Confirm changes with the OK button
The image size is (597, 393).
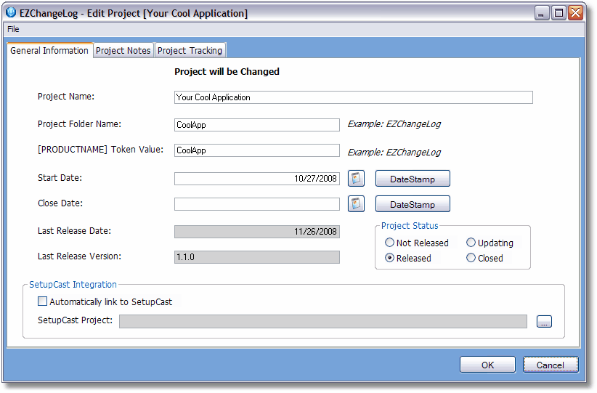click(x=487, y=365)
